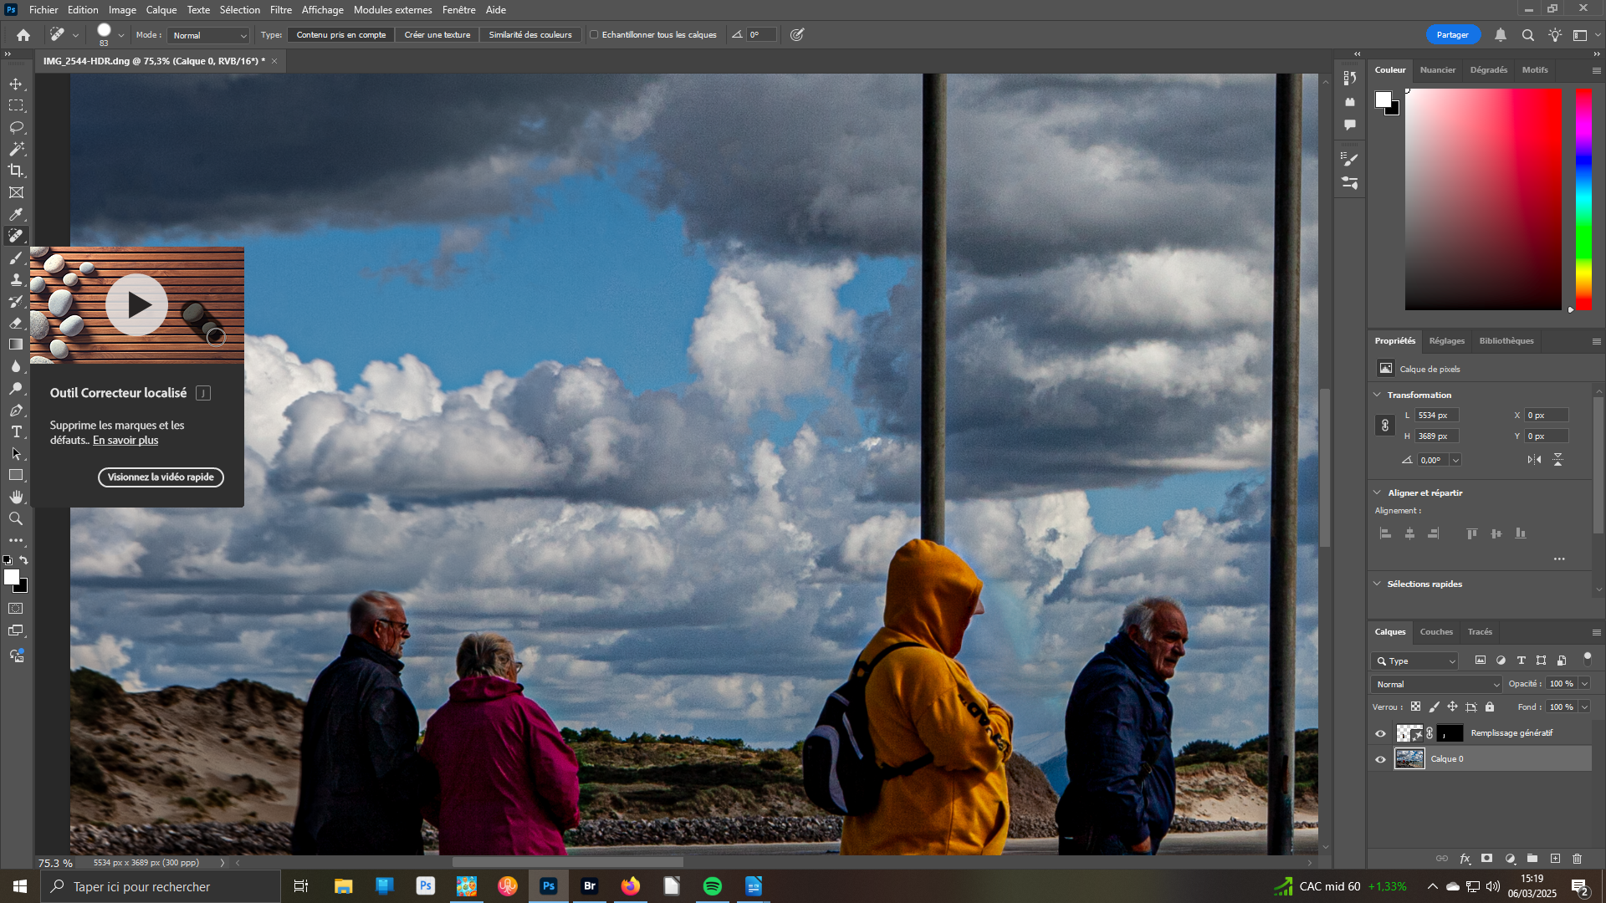Open the layer Opacité dropdown arrow
1606x903 pixels.
1584,684
